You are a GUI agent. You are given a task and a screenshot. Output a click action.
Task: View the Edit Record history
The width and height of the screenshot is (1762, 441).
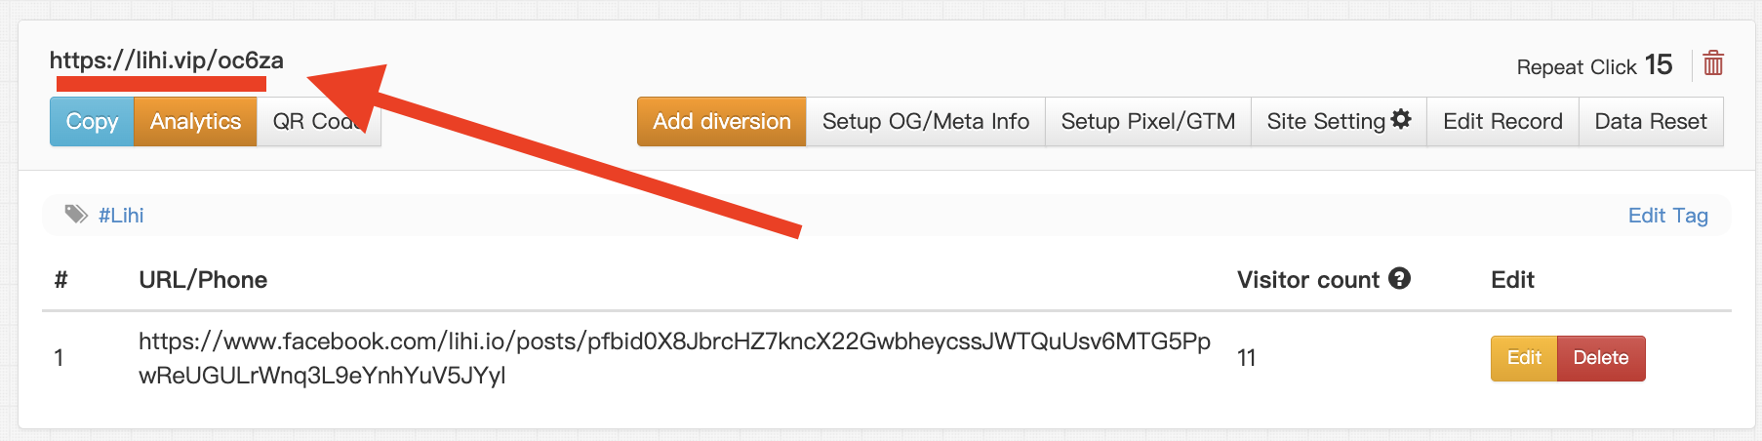click(x=1502, y=122)
